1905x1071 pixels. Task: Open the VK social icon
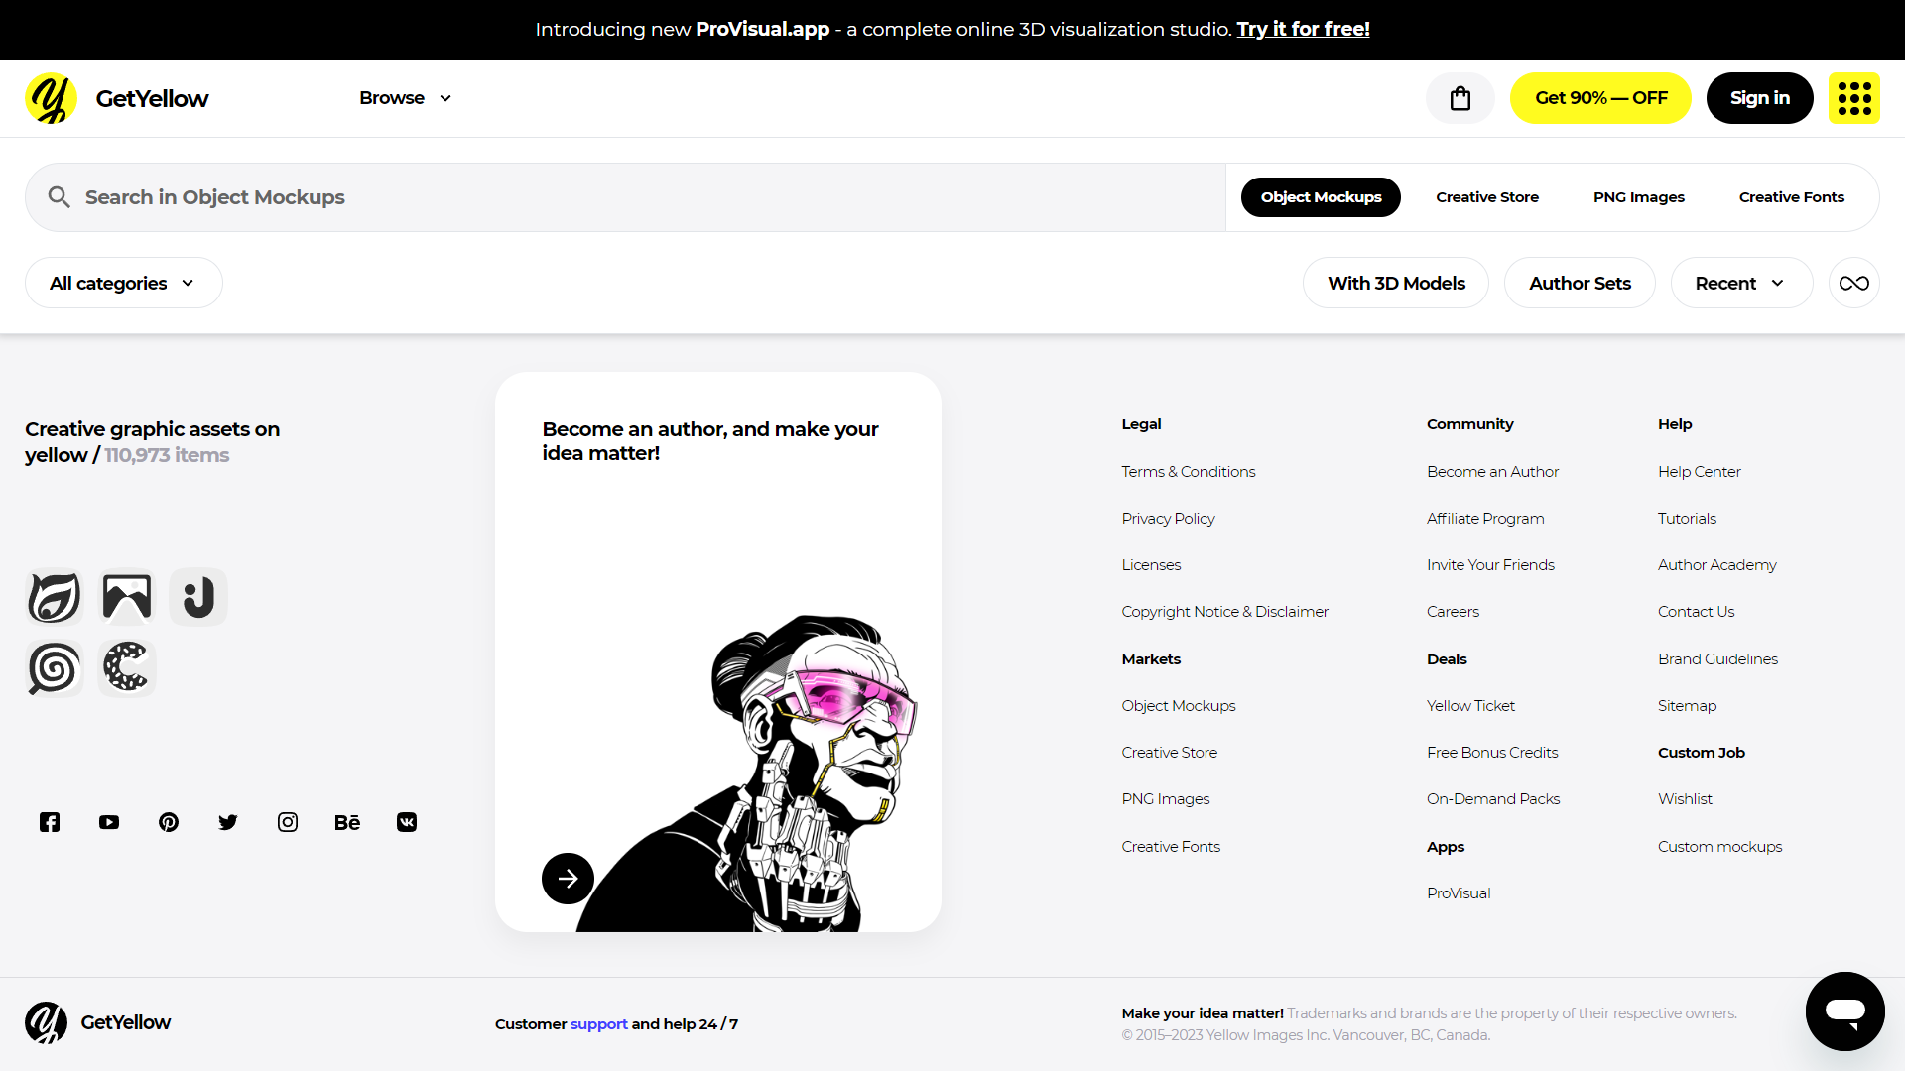click(x=407, y=822)
